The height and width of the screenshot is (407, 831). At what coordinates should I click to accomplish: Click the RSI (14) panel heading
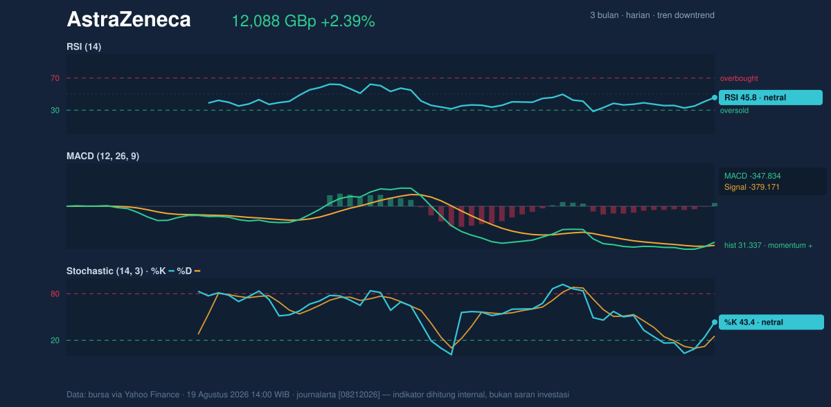pos(84,47)
